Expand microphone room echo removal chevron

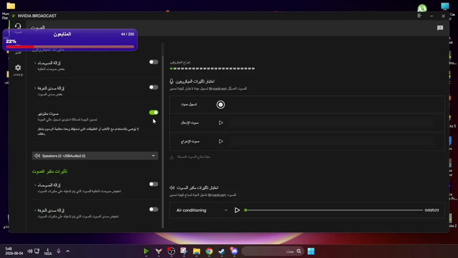pyautogui.click(x=35, y=88)
